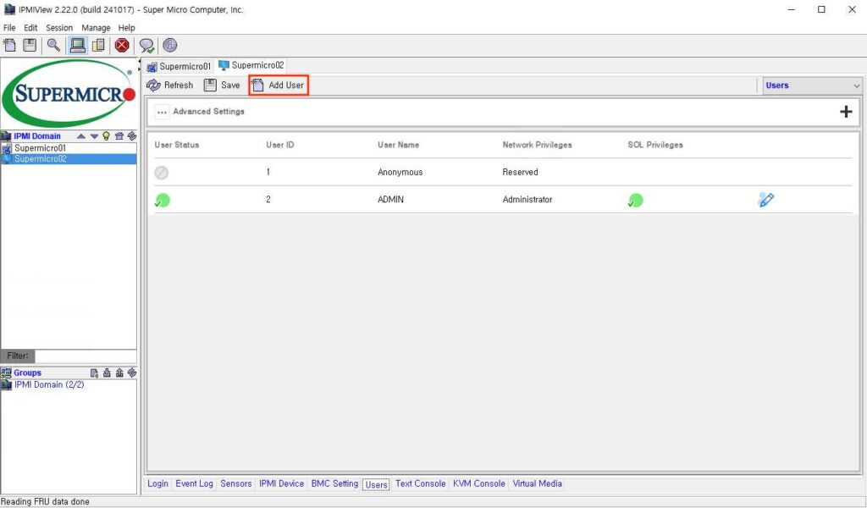The height and width of the screenshot is (508, 867).
Task: Open the Virtual Media bottom tab
Action: pos(537,483)
